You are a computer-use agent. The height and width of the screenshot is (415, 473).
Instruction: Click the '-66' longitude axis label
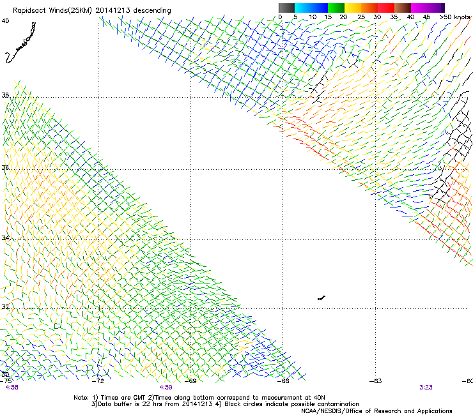(x=283, y=381)
